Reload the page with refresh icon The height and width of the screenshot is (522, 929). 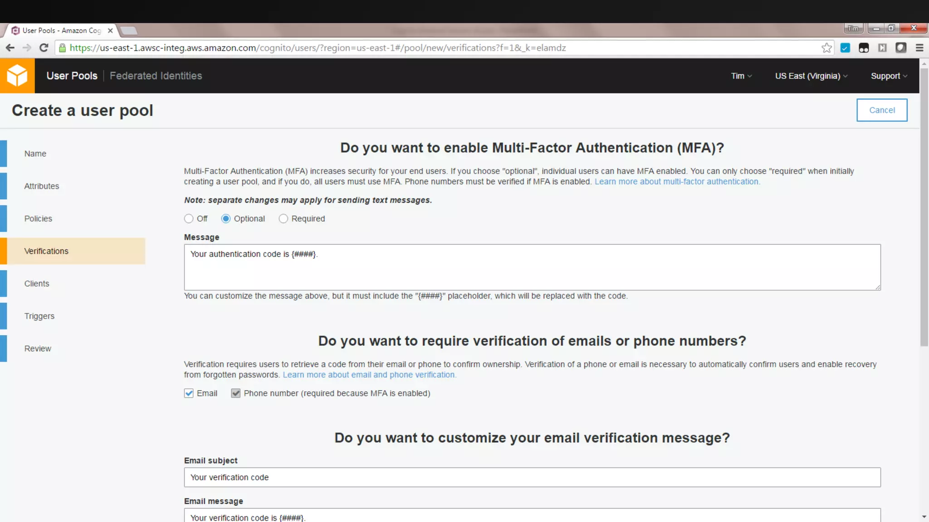[x=44, y=48]
